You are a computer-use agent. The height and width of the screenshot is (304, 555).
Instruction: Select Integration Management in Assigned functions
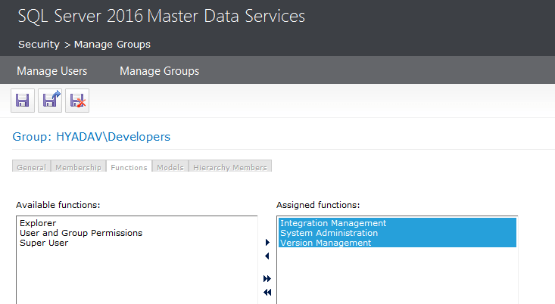pyautogui.click(x=398, y=223)
